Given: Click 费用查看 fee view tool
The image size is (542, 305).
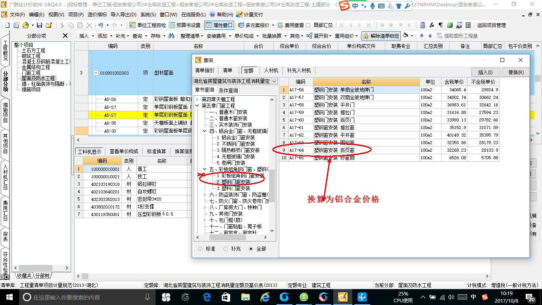Looking at the screenshot, I should coord(290,25).
